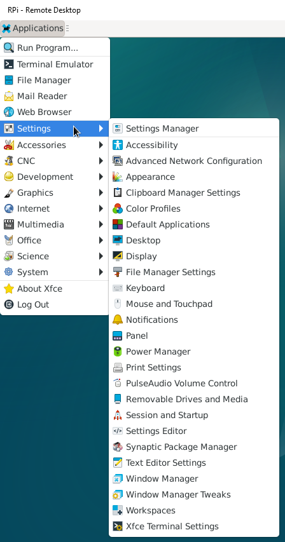The image size is (285, 542).
Task: Click the About Xfce star icon
Action: click(9, 288)
